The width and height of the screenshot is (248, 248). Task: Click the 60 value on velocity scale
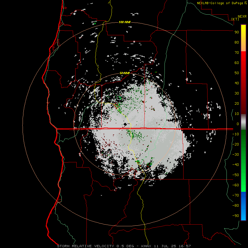coord(237,63)
